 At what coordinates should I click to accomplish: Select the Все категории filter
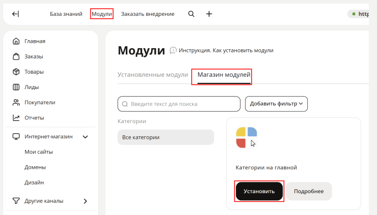(x=166, y=137)
